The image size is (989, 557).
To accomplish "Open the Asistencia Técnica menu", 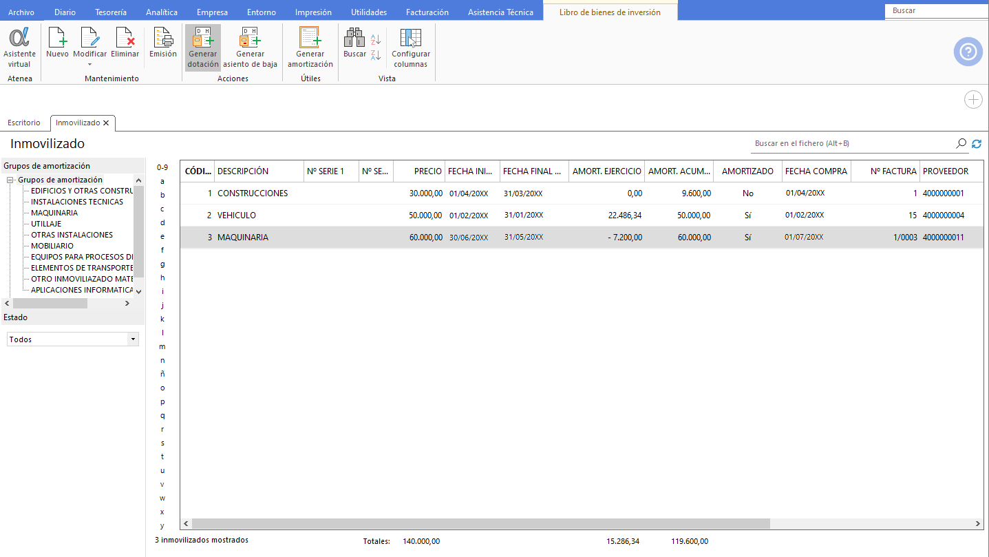I will pos(500,12).
